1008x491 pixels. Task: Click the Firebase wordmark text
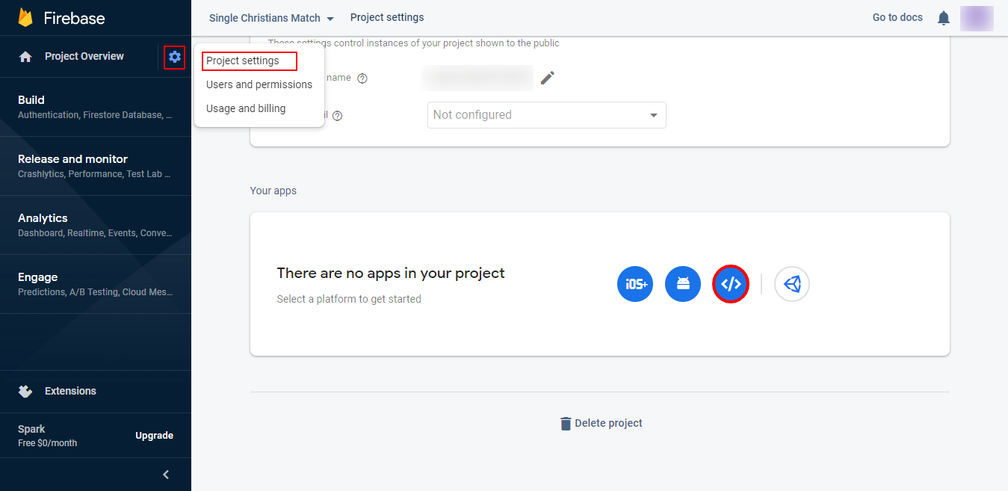[74, 18]
